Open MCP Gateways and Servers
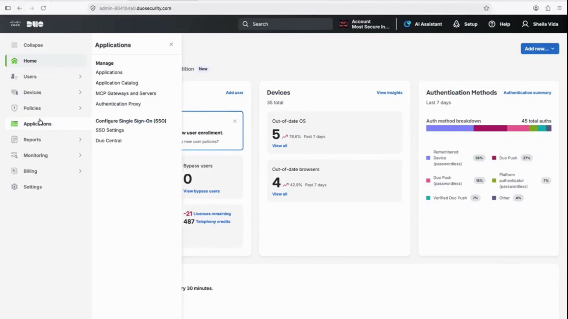Image resolution: width=568 pixels, height=319 pixels. click(126, 93)
